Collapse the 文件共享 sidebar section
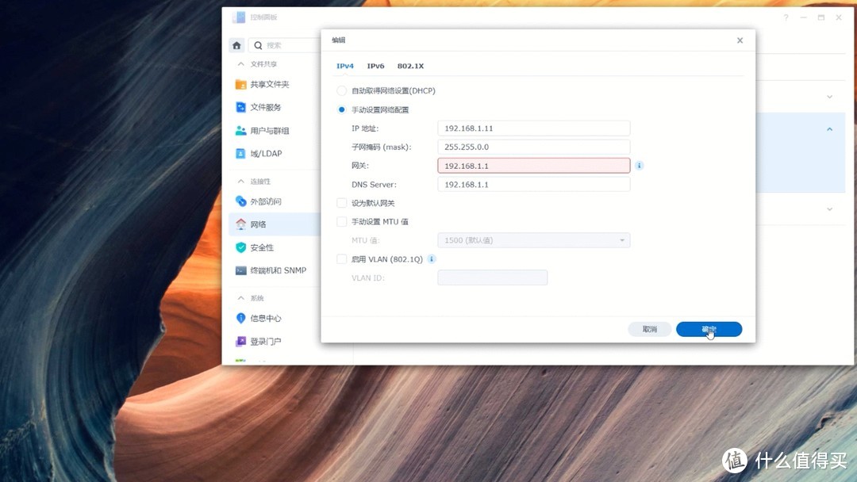857x482 pixels. pyautogui.click(x=241, y=64)
